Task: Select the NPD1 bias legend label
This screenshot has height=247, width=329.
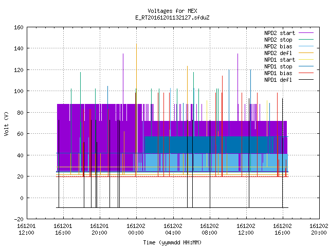Action: tap(278, 73)
